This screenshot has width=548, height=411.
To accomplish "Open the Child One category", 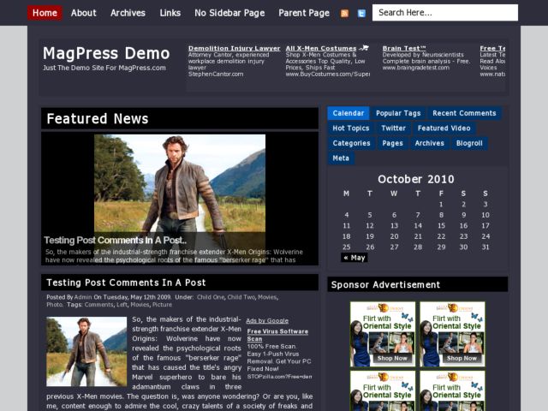I will point(211,297).
